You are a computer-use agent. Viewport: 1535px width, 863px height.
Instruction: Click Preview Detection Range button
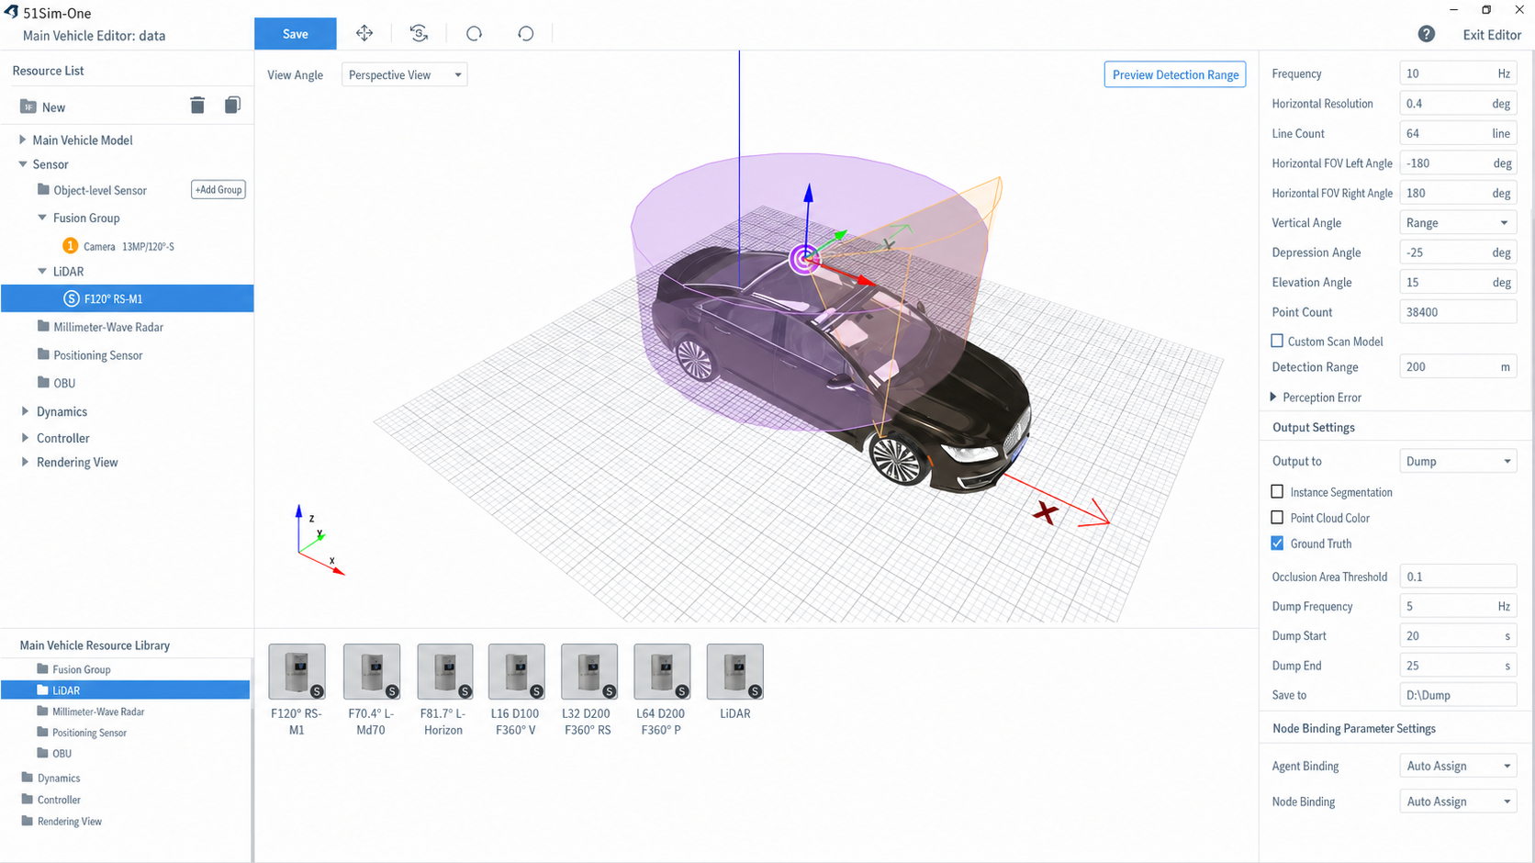tap(1175, 74)
